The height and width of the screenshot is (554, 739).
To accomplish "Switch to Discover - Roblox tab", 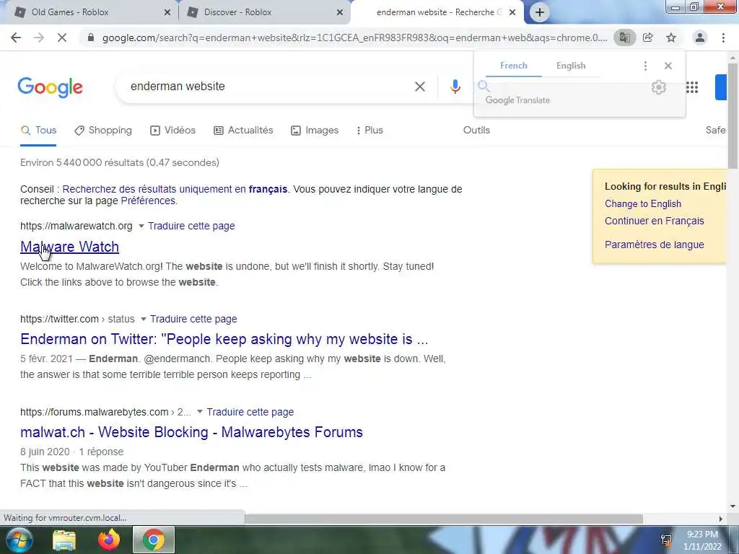I will [x=264, y=12].
